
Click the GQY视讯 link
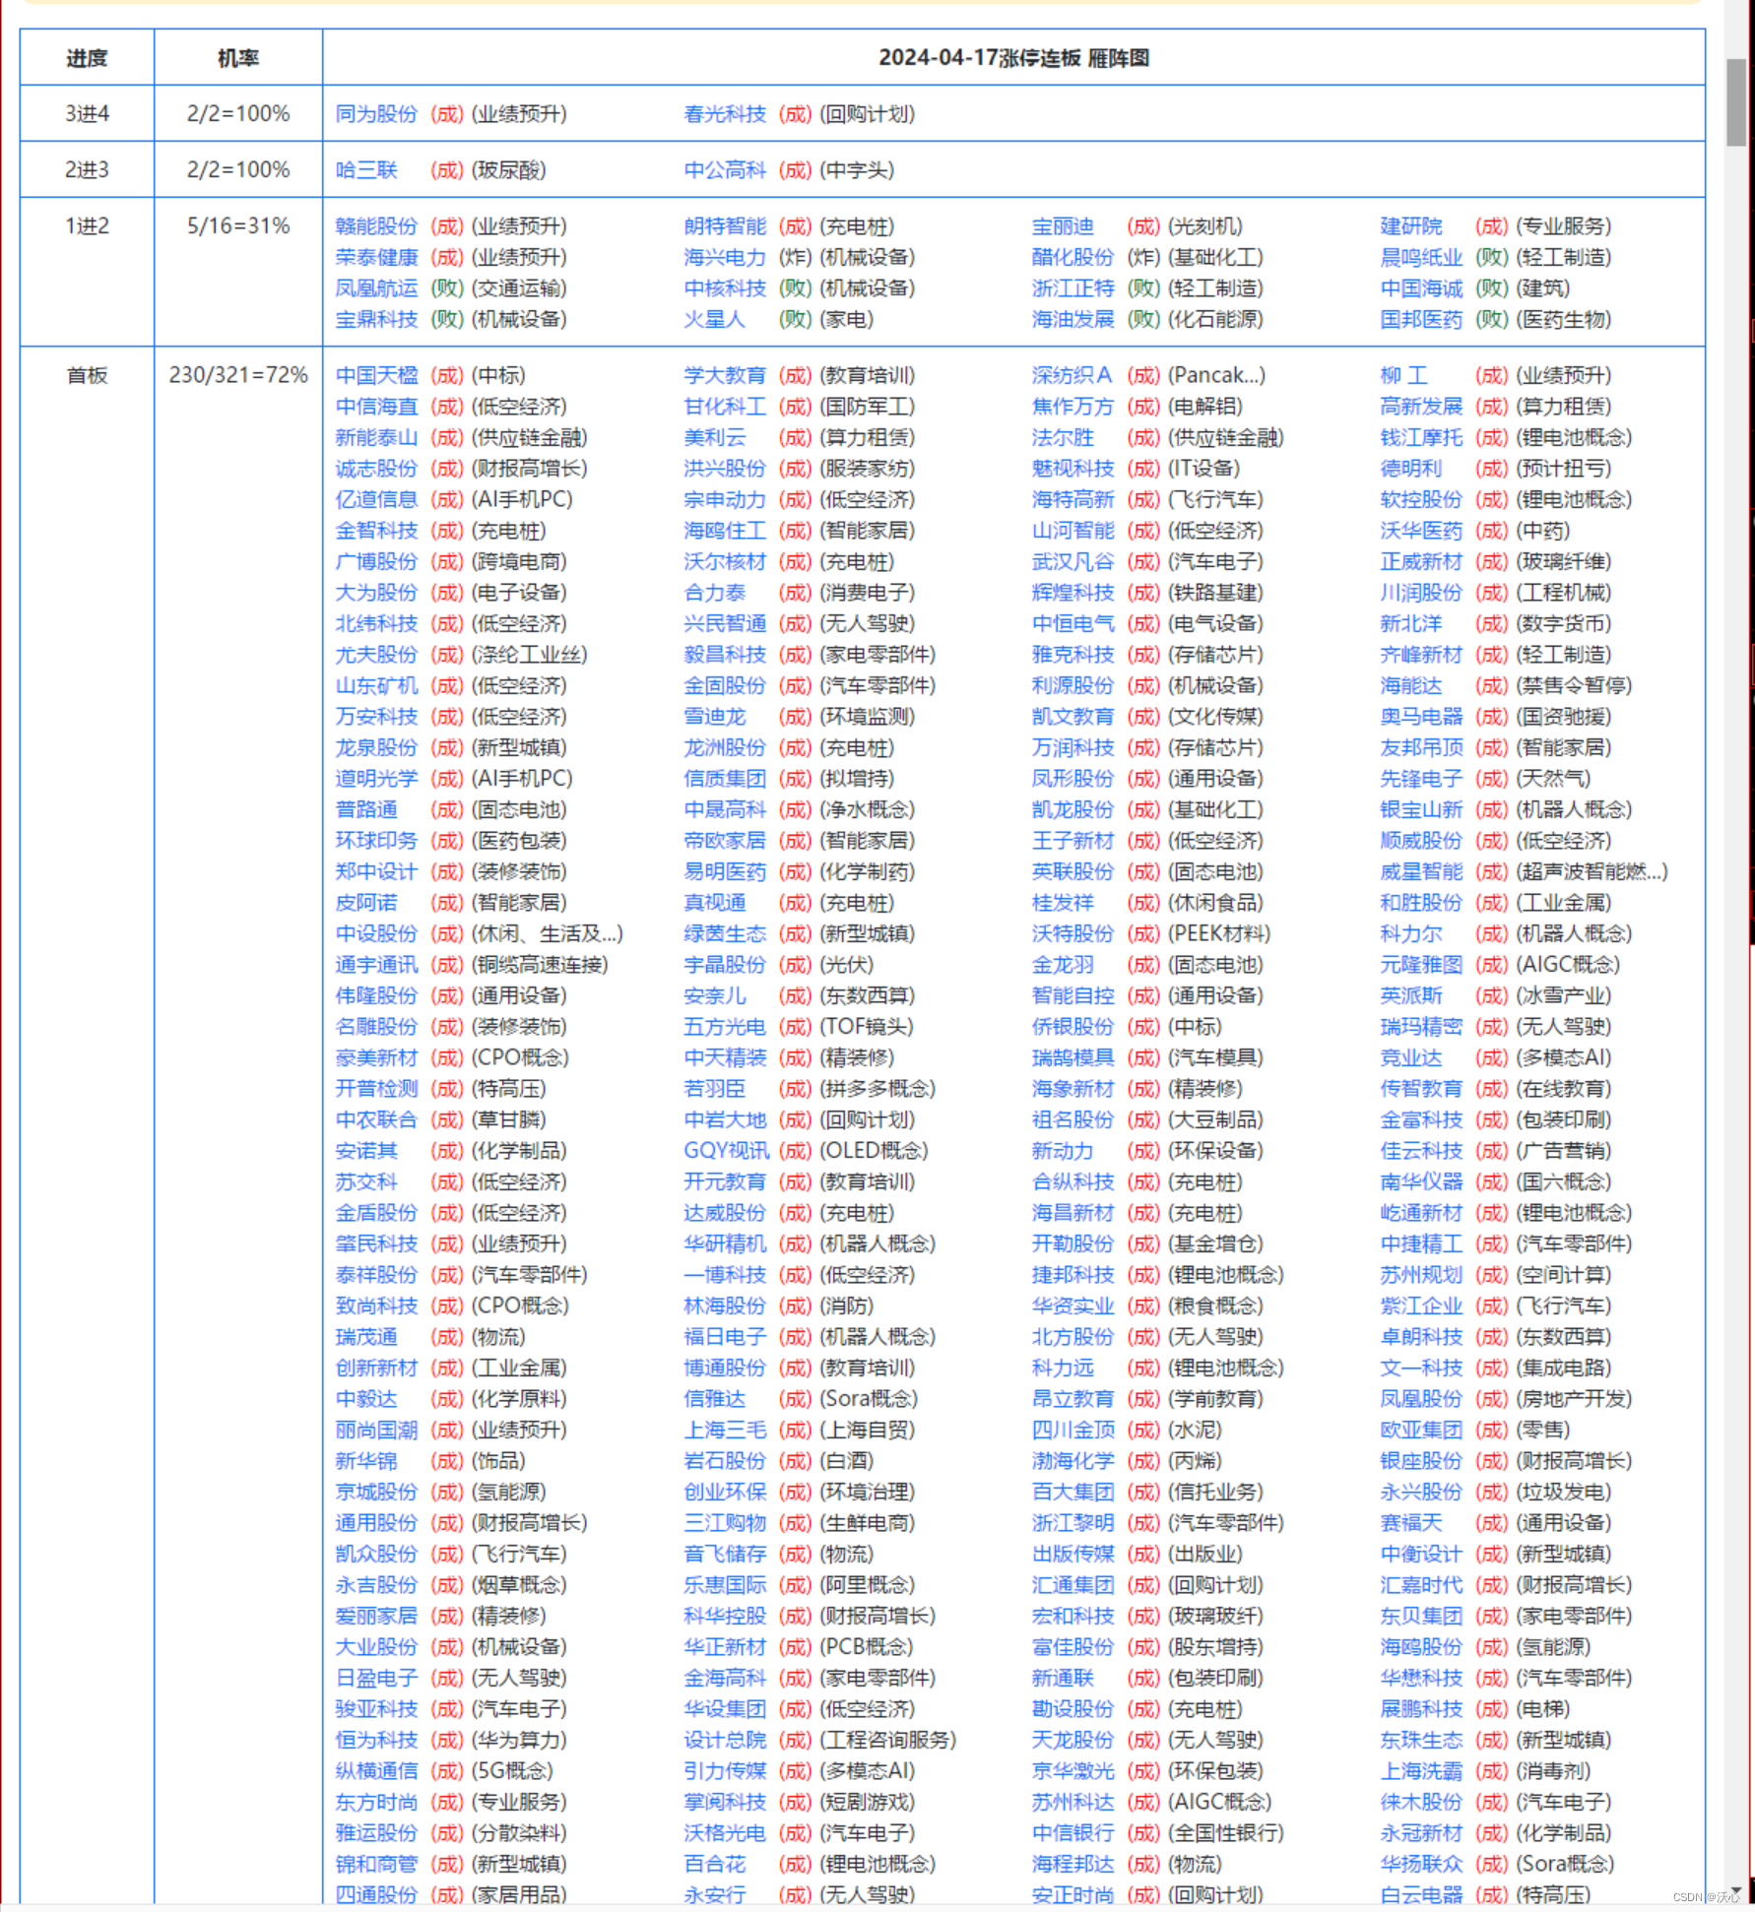click(727, 1151)
